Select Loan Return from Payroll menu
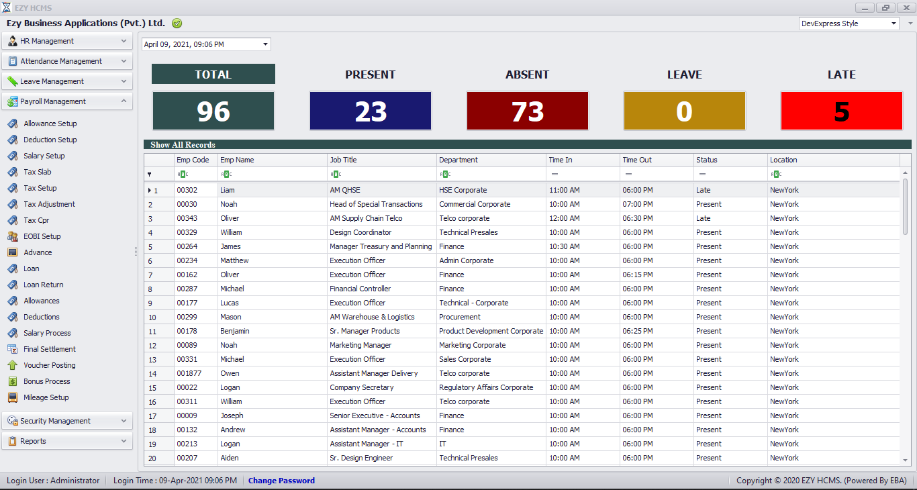917x490 pixels. [43, 285]
